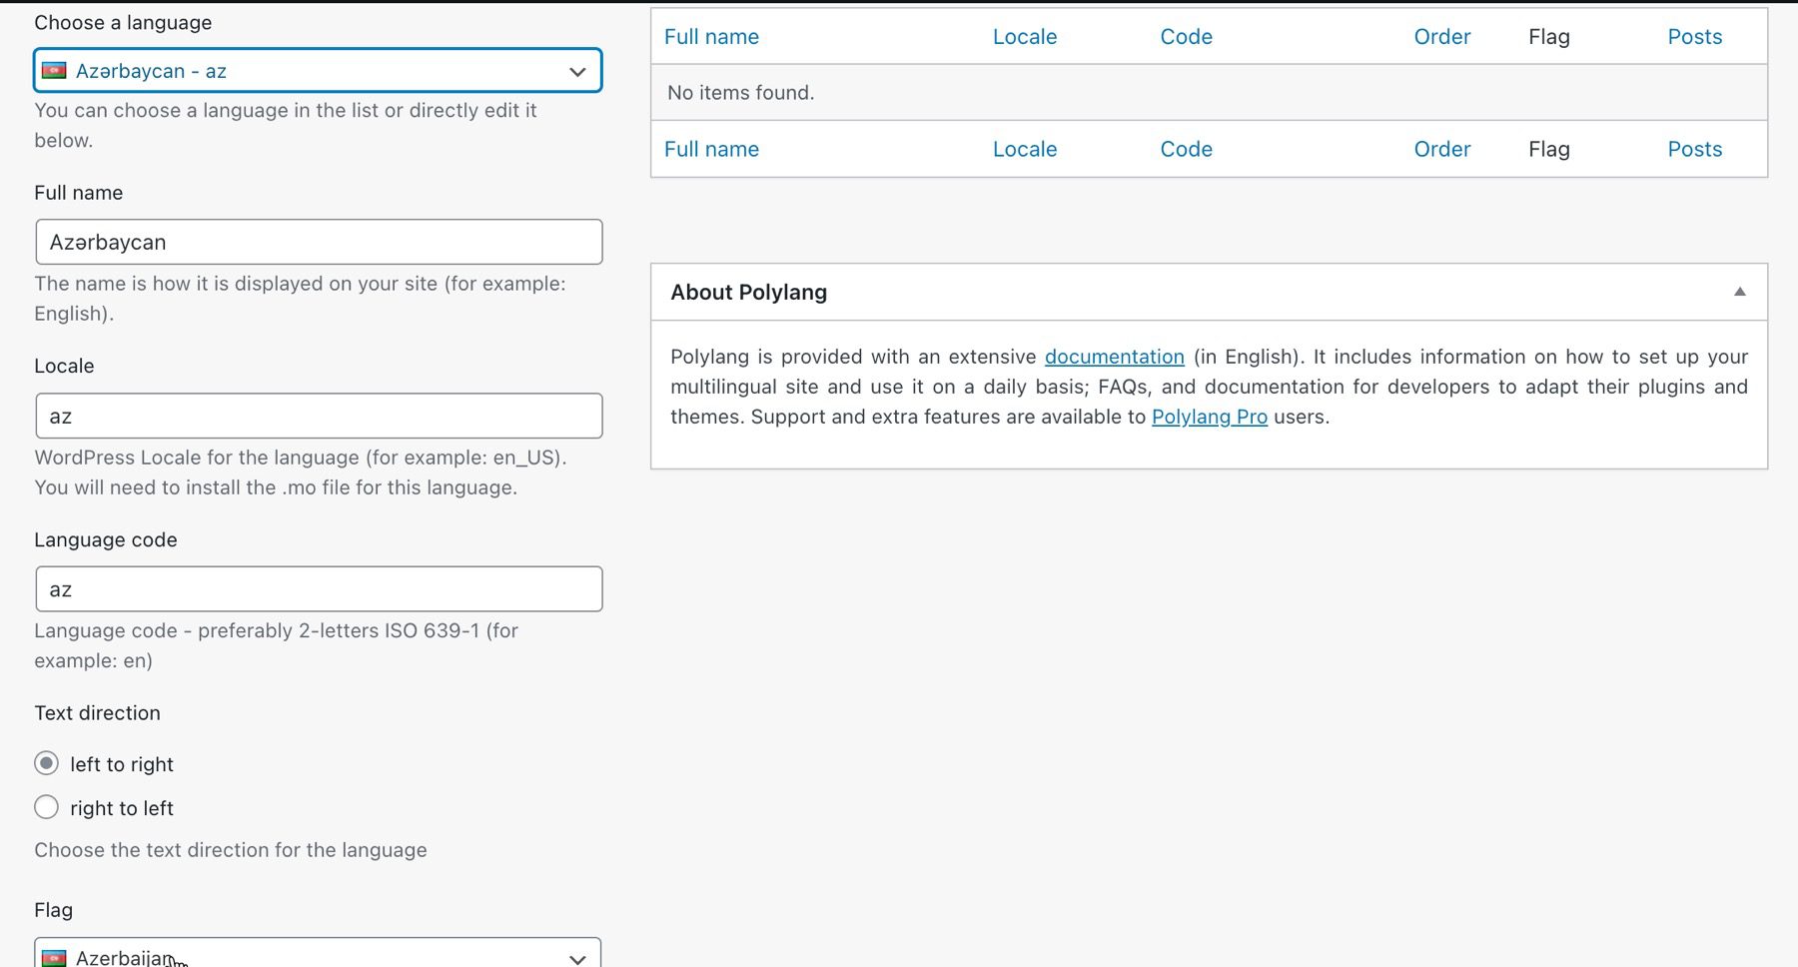Viewport: 1798px width, 967px height.
Task: Click the Azerbaijan flag icon in language selector
Action: tap(54, 71)
